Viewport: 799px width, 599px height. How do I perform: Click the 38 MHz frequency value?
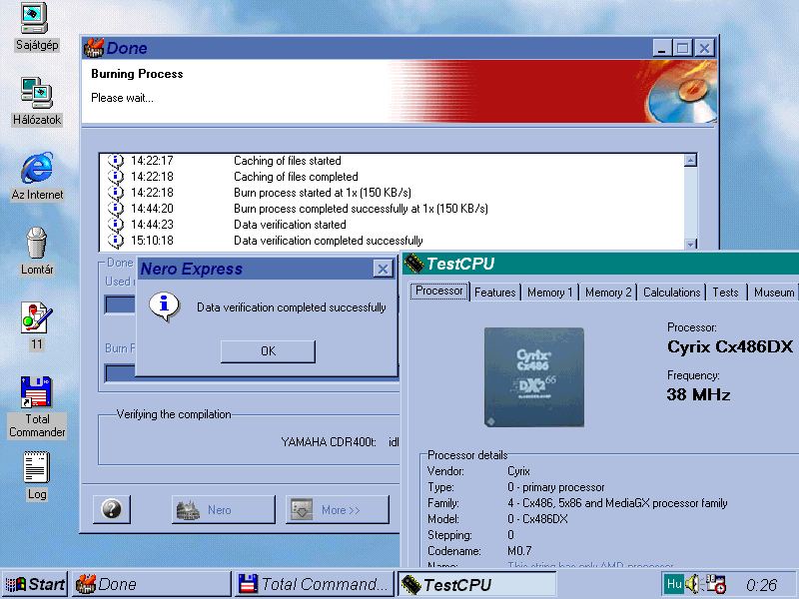tap(698, 394)
